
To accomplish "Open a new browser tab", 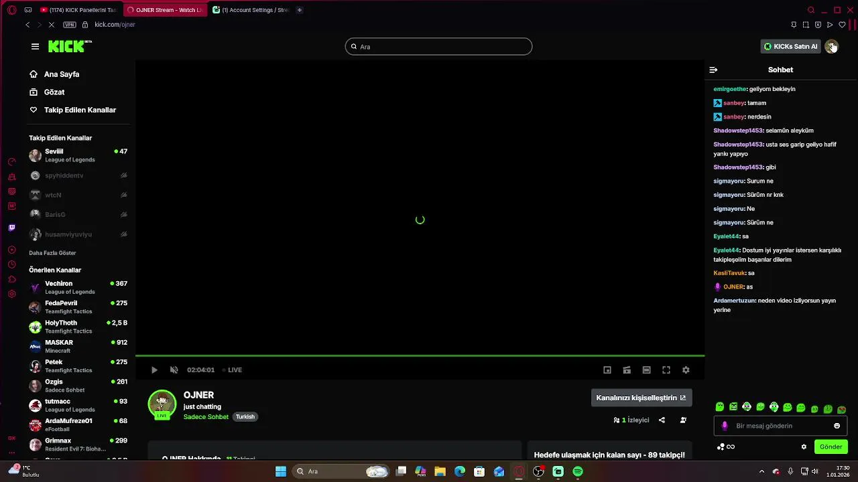I will 300,10.
